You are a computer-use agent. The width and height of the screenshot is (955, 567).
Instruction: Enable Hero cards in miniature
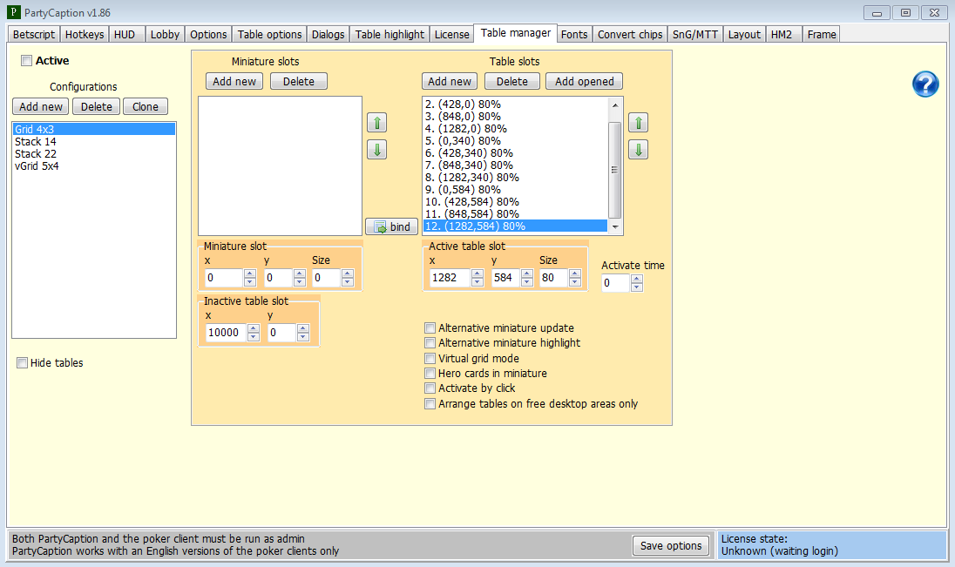(430, 374)
